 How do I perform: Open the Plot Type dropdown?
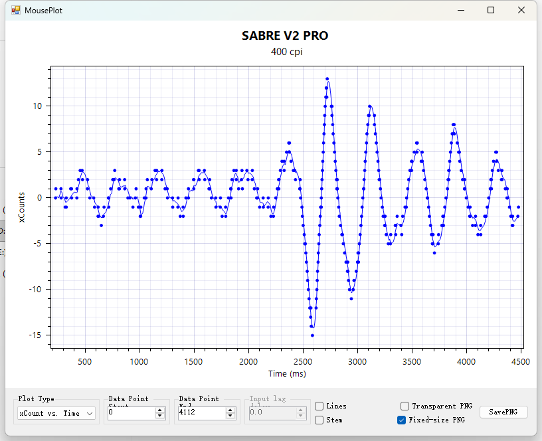pyautogui.click(x=56, y=413)
